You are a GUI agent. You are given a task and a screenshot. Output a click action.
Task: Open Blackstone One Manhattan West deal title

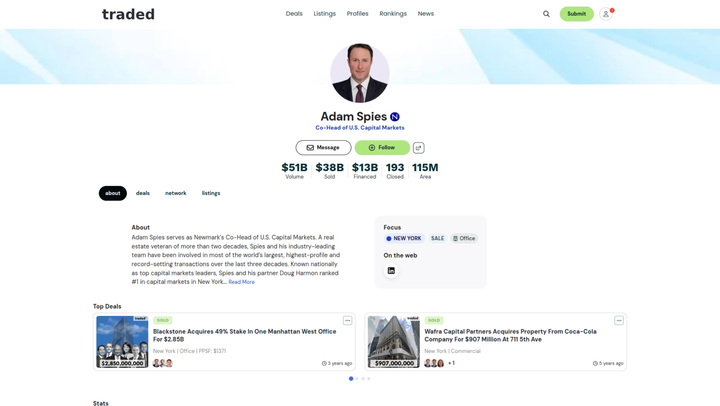coord(245,335)
